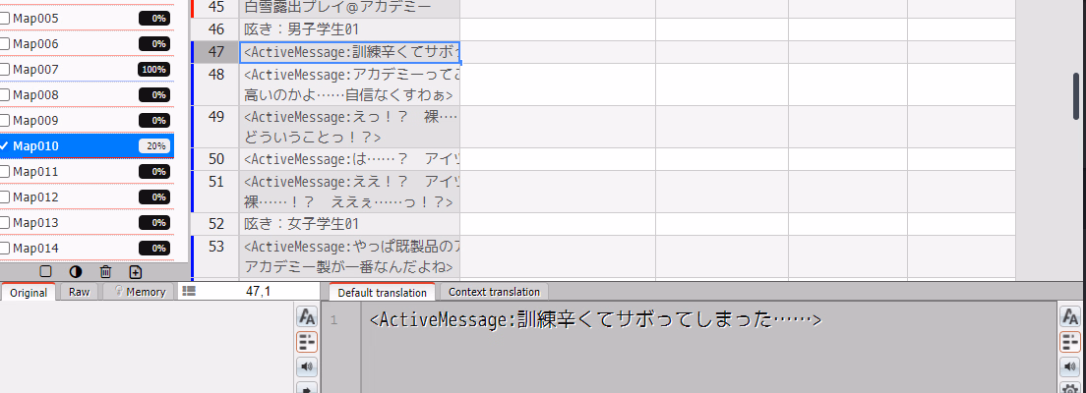
Task: Click speaker icon in translation pane
Action: tap(1071, 366)
